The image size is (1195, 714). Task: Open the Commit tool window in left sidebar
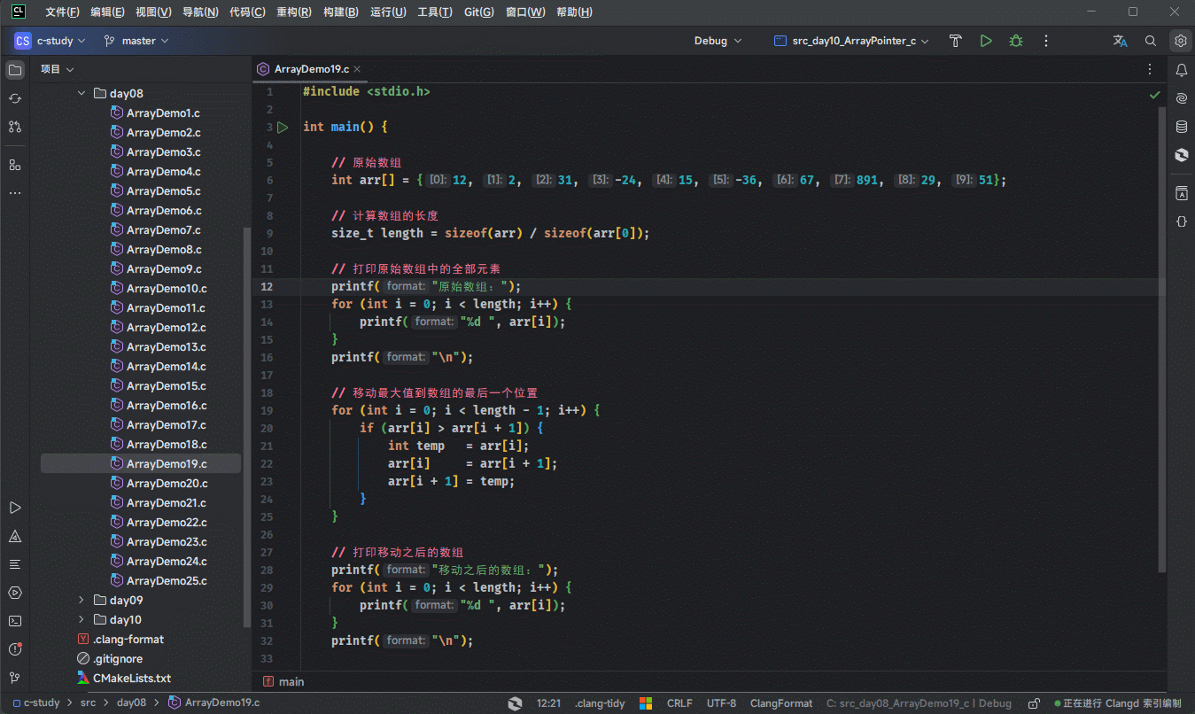click(x=15, y=98)
